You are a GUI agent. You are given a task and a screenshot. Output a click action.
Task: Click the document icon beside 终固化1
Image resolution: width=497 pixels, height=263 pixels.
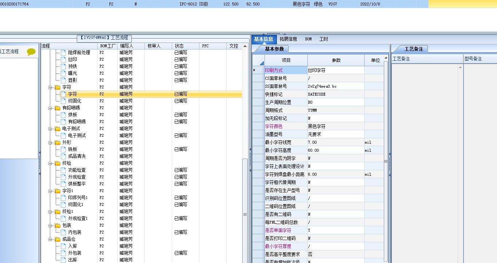pos(64,204)
